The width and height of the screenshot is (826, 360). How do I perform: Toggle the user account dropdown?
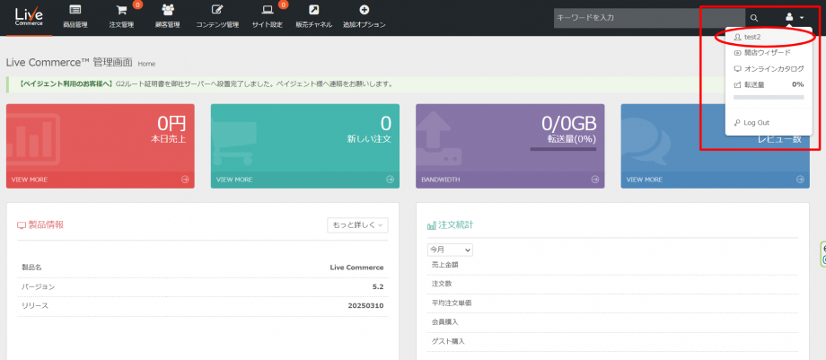(x=795, y=18)
